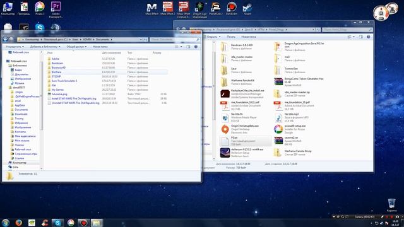The image size is (404, 227).
Task: Select Документы in navigation tree
Action: coord(21,74)
